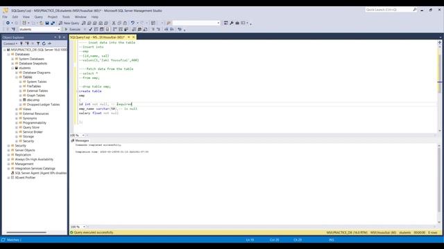Collapse the Tables folder node
444x249 pixels.
[17, 77]
